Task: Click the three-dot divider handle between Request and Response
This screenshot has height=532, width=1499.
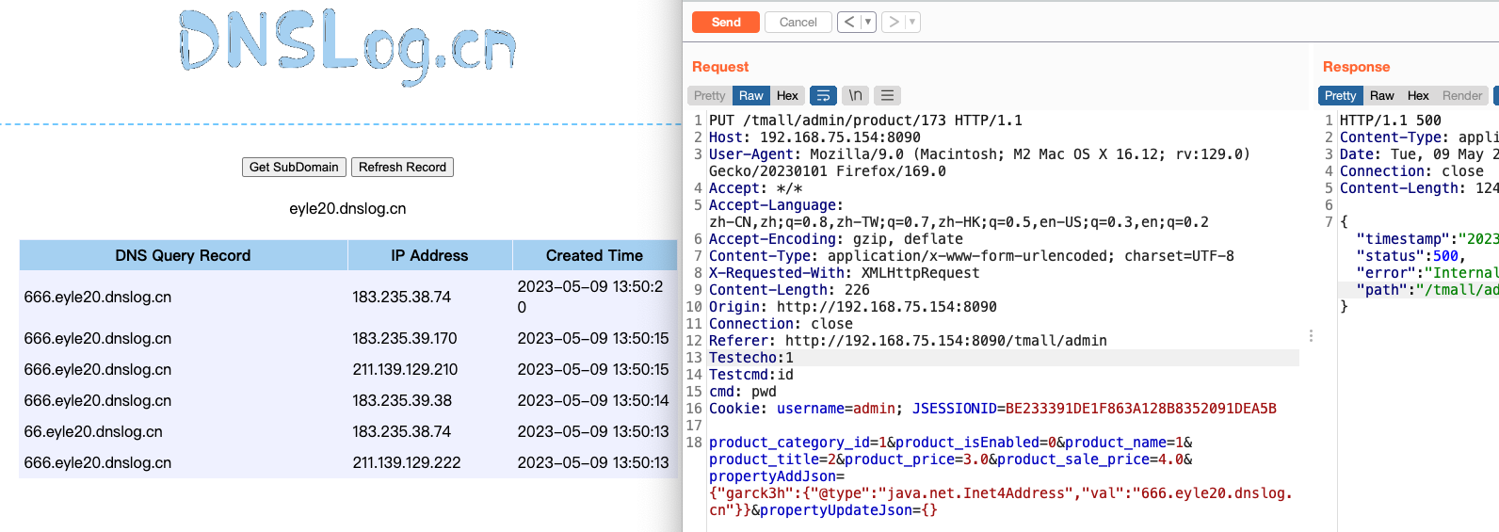Action: 1311,335
